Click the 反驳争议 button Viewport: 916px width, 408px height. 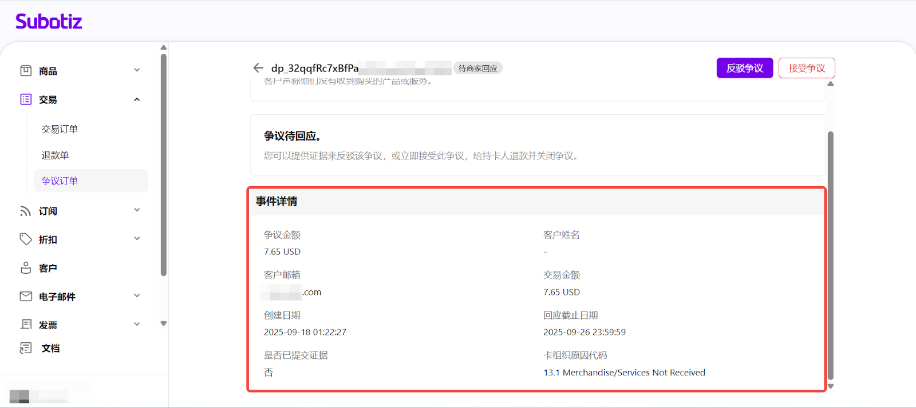(744, 68)
